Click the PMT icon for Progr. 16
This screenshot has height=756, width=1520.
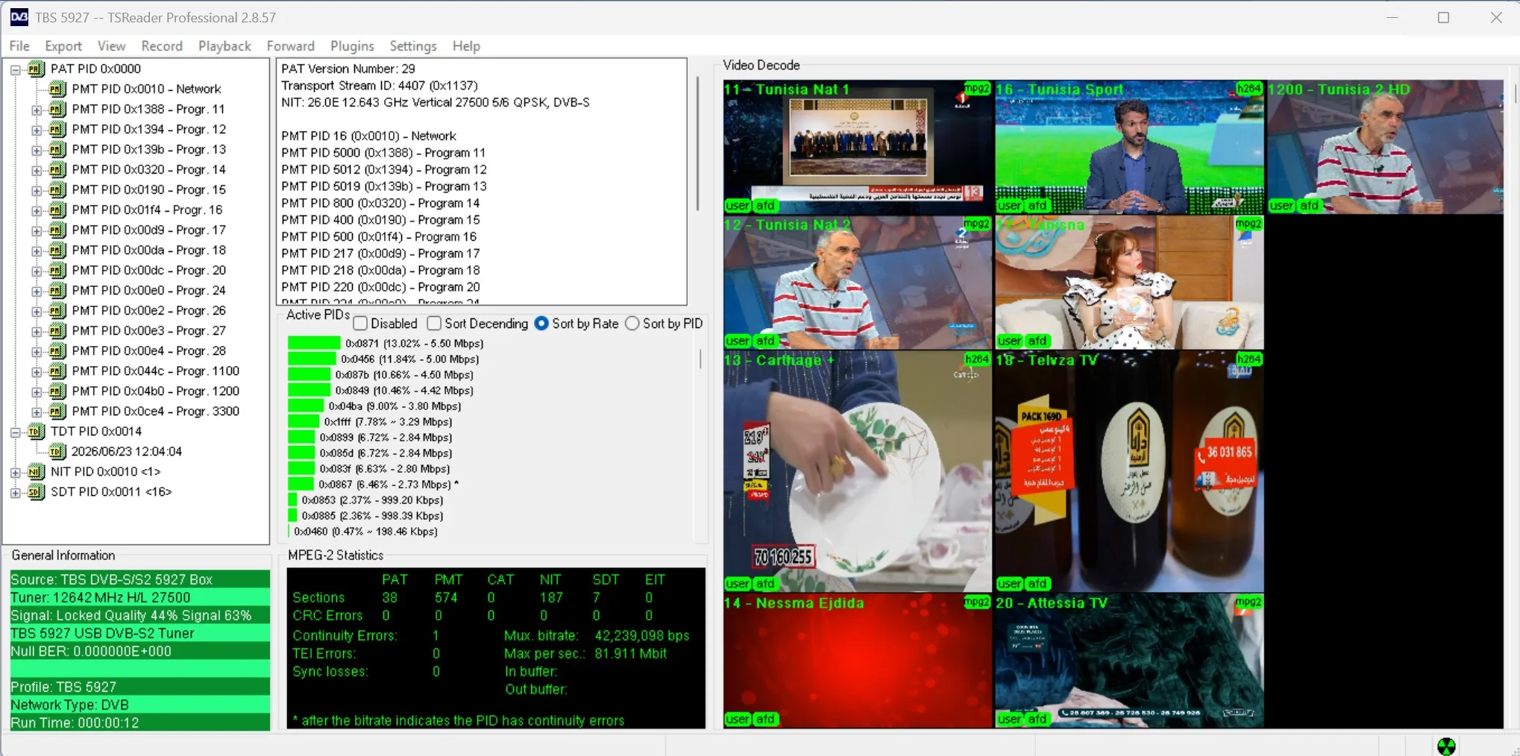57,210
